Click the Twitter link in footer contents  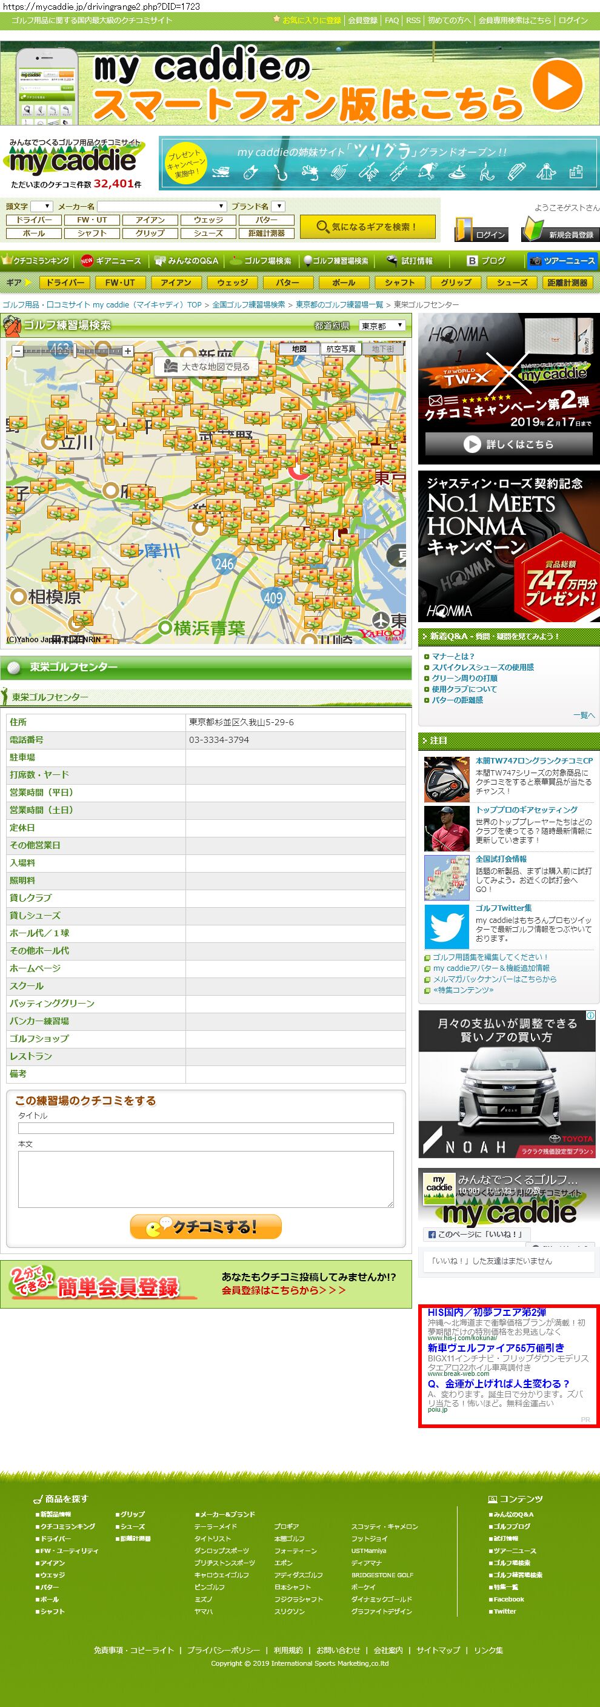click(504, 1611)
